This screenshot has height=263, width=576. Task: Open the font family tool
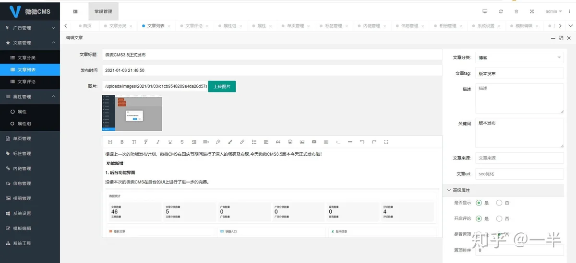click(x=146, y=142)
